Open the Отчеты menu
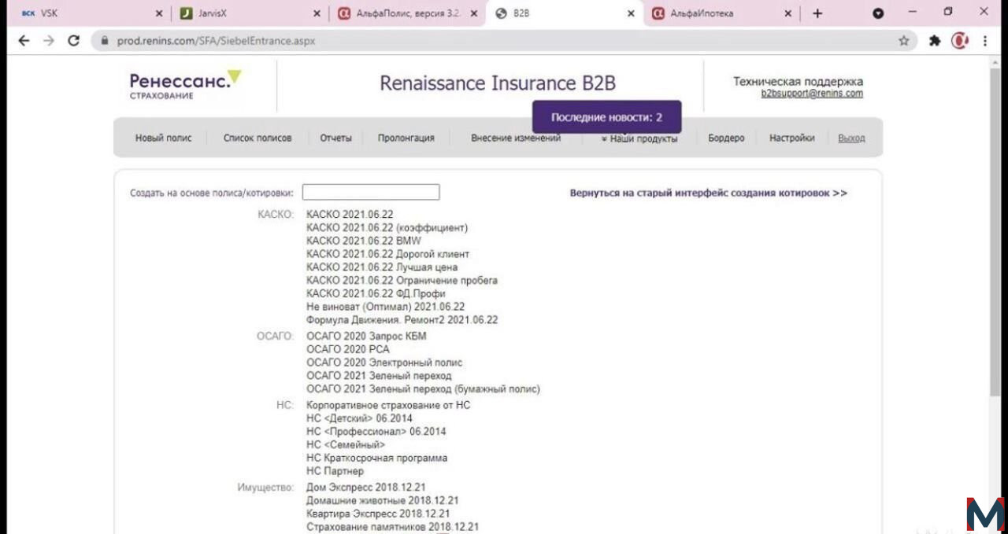This screenshot has width=1008, height=534. [335, 138]
